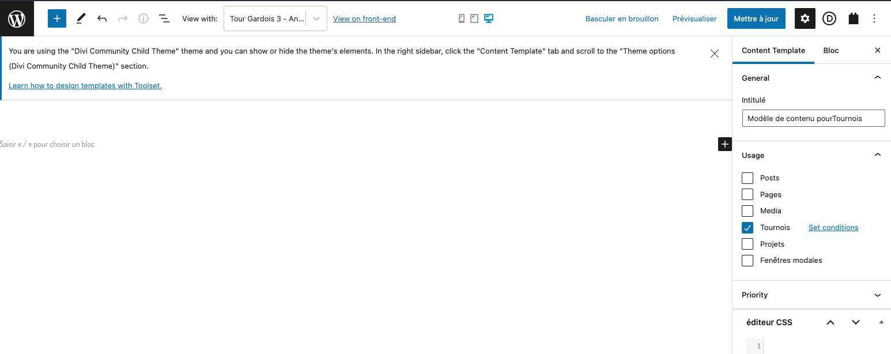Open the Divi circular D icon

point(829,18)
